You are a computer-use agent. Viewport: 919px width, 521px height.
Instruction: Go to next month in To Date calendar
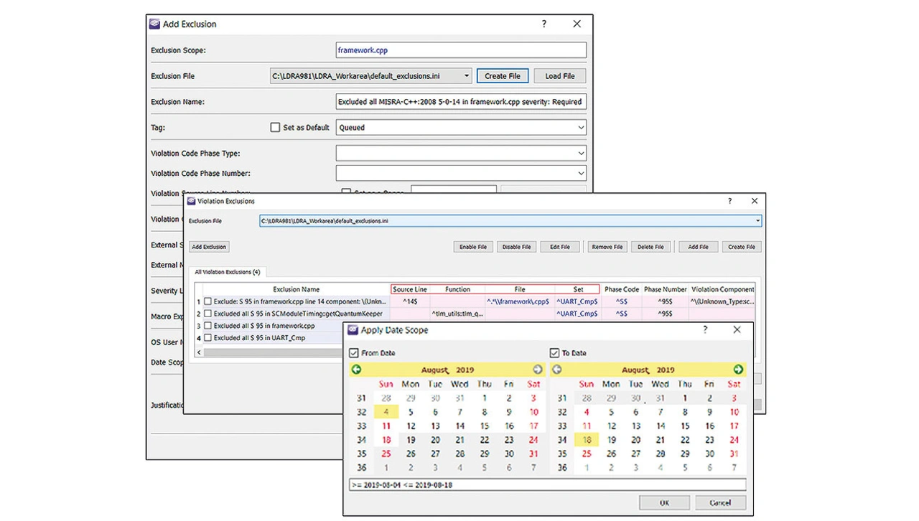tap(738, 370)
